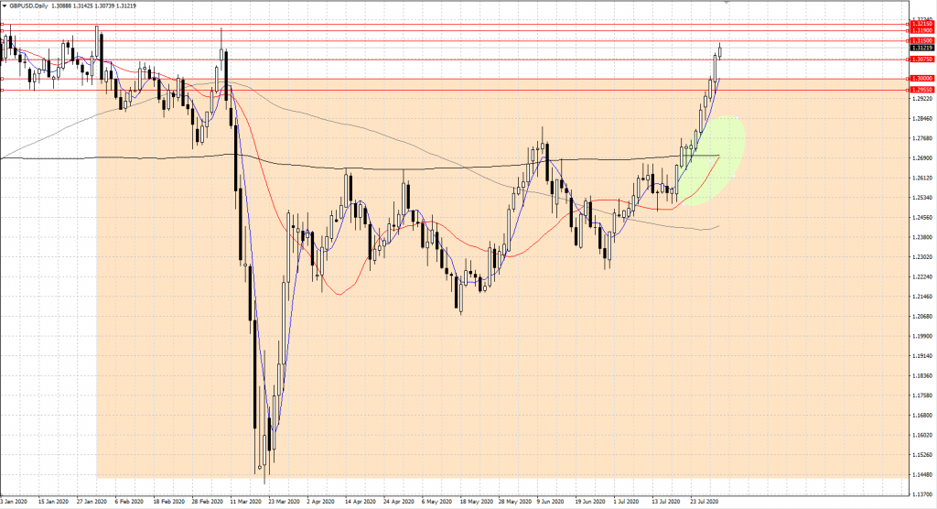Click the 14 Apr 2020 date label
The width and height of the screenshot is (937, 509).
click(361, 502)
